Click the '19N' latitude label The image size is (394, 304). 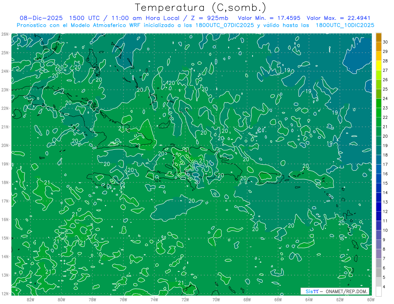(5, 164)
